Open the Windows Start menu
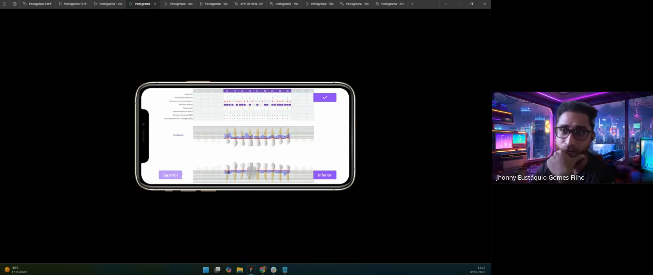 pos(206,270)
